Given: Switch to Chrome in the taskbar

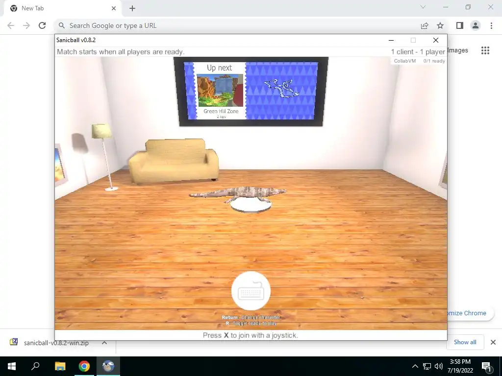Looking at the screenshot, I should pyautogui.click(x=84, y=366).
